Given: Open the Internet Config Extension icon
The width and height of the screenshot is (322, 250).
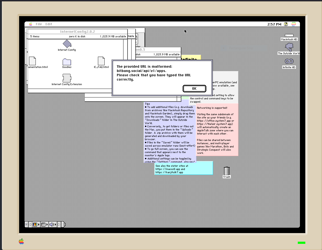Looking at the screenshot, I should click(66, 78).
